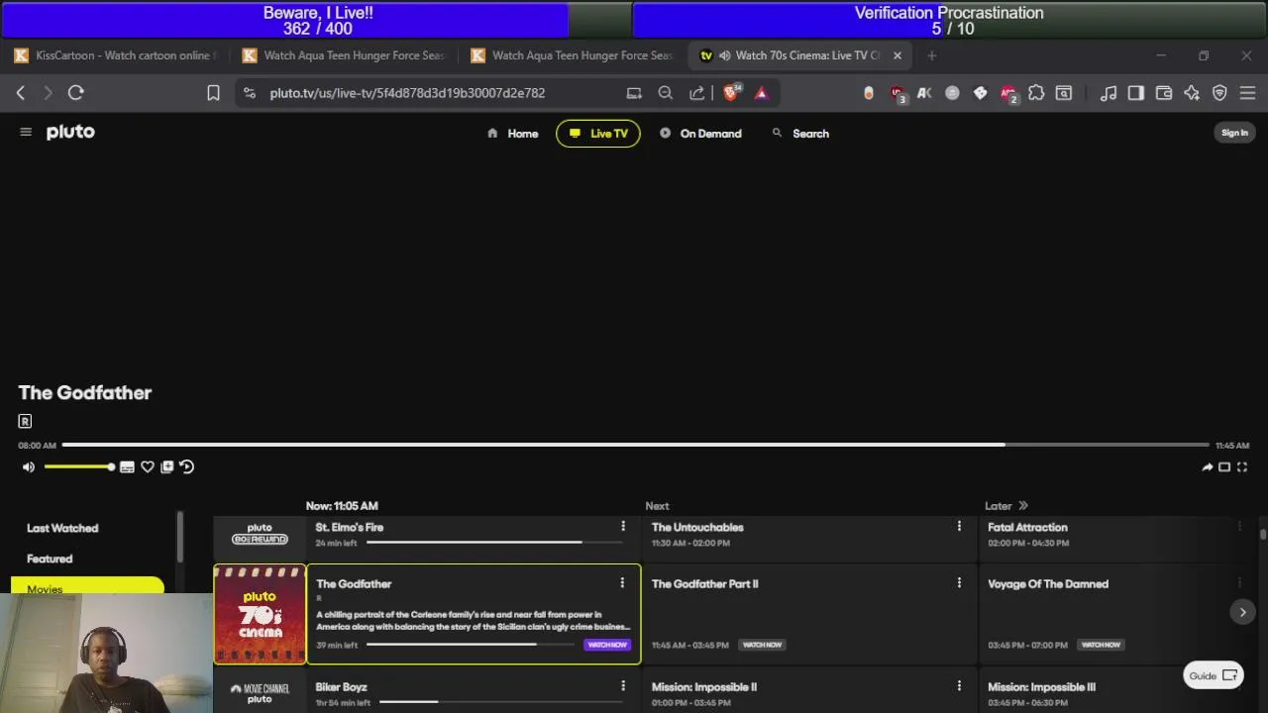The height and width of the screenshot is (713, 1268).
Task: Click Watch Now on The Godfather Part II
Action: [762, 645]
